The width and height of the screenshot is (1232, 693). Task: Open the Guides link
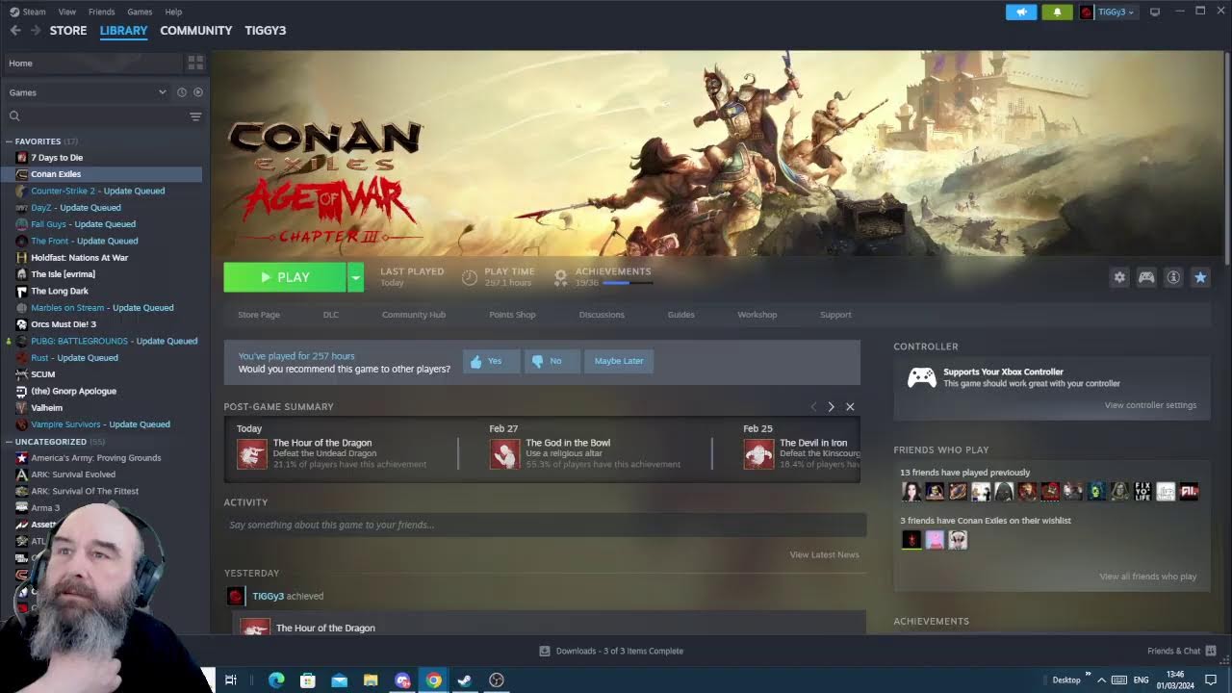680,315
